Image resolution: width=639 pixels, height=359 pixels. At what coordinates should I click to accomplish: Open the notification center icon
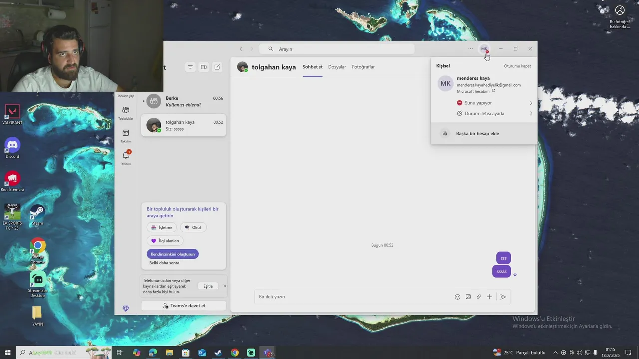point(629,353)
